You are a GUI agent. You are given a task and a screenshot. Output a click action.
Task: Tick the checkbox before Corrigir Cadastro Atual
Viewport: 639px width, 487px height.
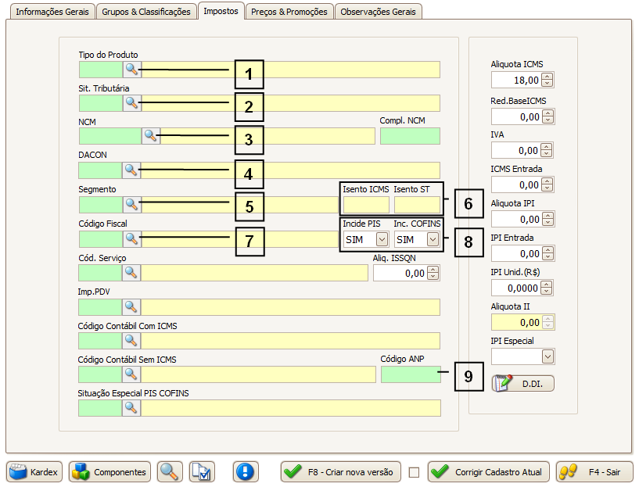tap(415, 472)
